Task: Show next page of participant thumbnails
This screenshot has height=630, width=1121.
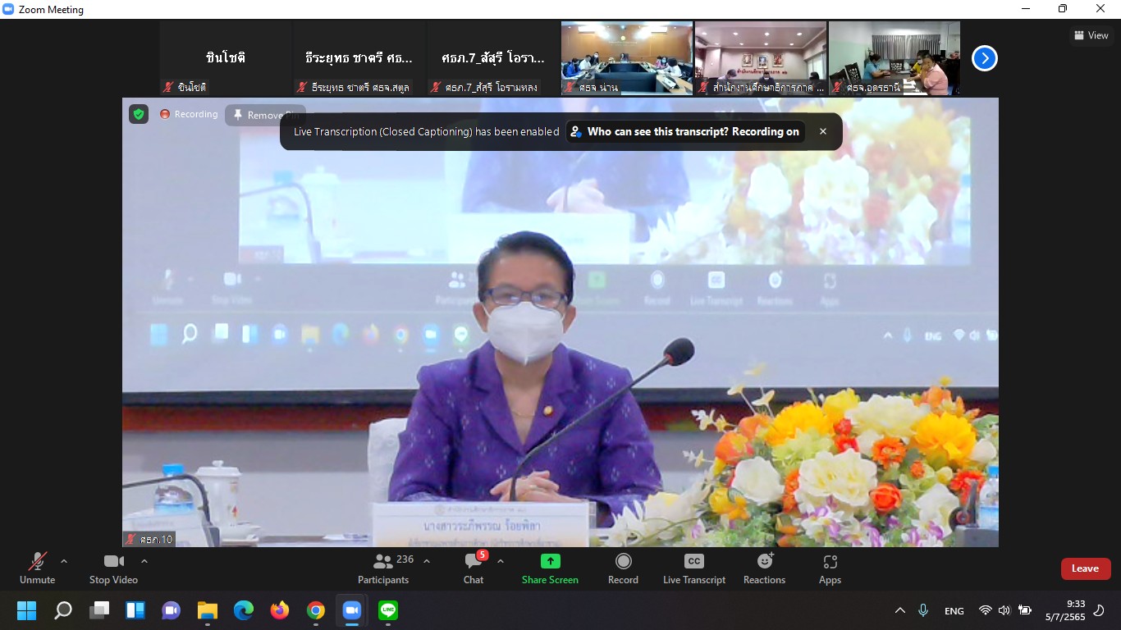Action: [984, 58]
